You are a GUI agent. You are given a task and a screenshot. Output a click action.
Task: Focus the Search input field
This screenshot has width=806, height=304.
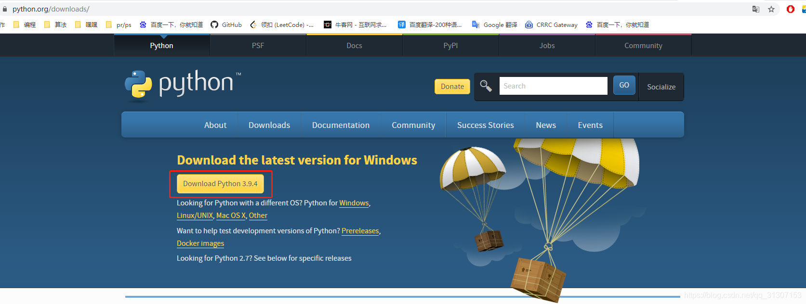point(553,86)
